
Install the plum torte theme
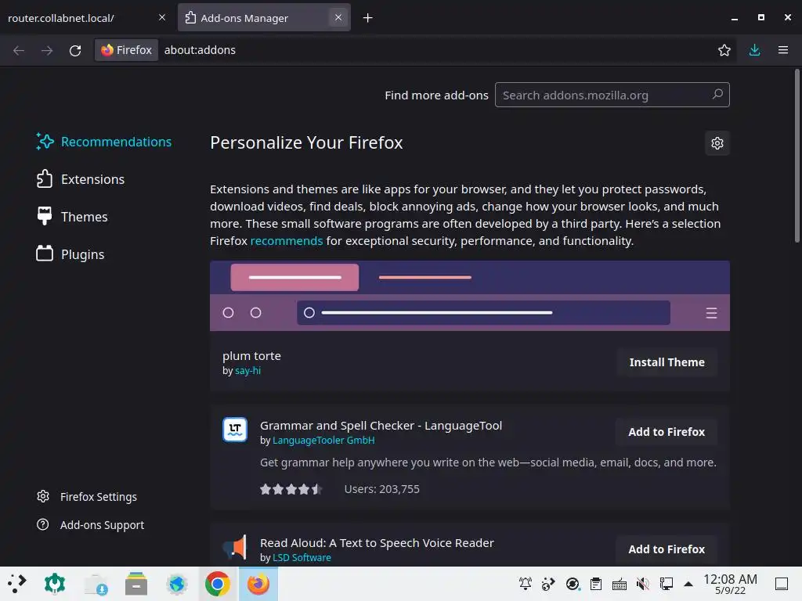tap(667, 362)
